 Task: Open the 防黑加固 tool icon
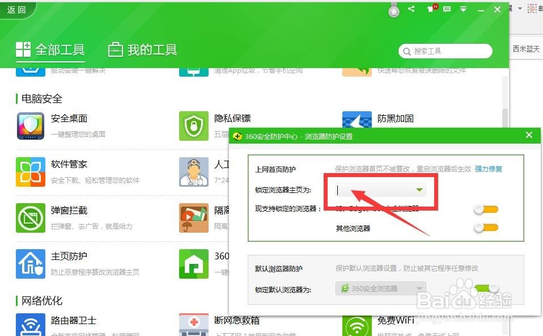(x=357, y=120)
